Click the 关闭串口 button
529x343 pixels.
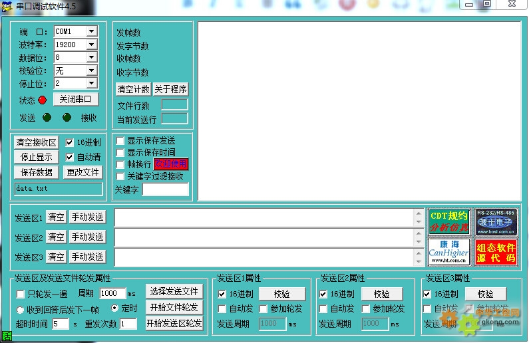(76, 100)
